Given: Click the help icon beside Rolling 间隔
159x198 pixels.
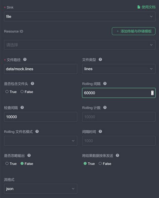Looking at the screenshot, I should 105,83.
